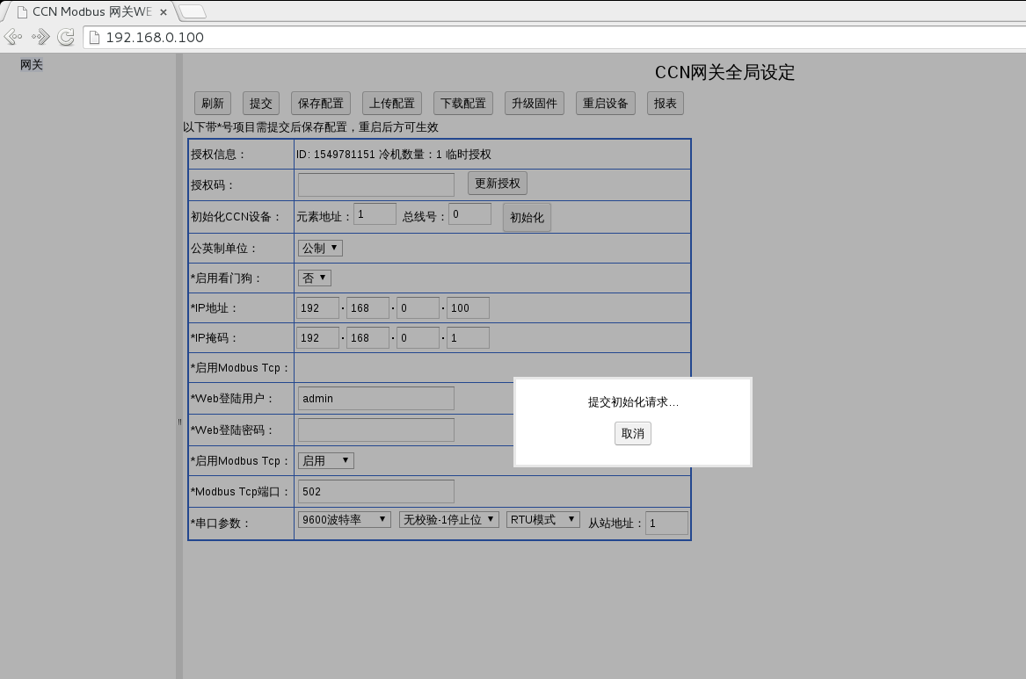Click the IP掩码 last octet field
The height and width of the screenshot is (679, 1026).
tap(468, 338)
